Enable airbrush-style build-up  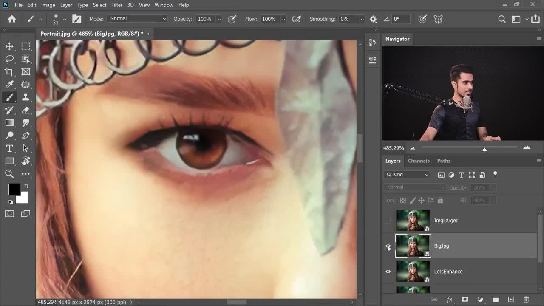[x=297, y=19]
